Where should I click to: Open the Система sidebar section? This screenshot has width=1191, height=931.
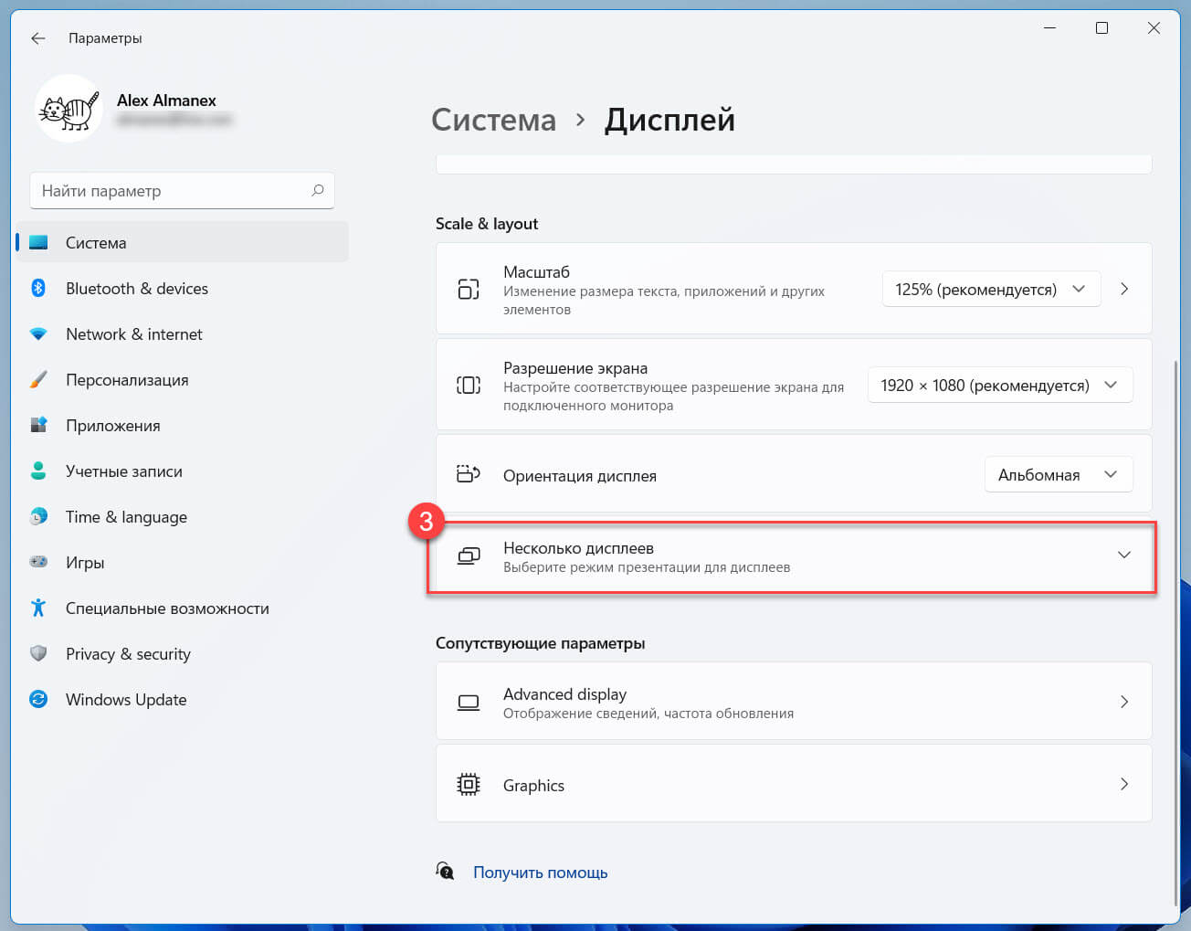(183, 243)
